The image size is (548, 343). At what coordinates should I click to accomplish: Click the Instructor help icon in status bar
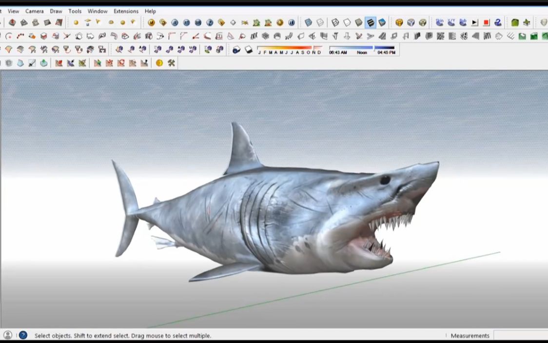click(23, 335)
